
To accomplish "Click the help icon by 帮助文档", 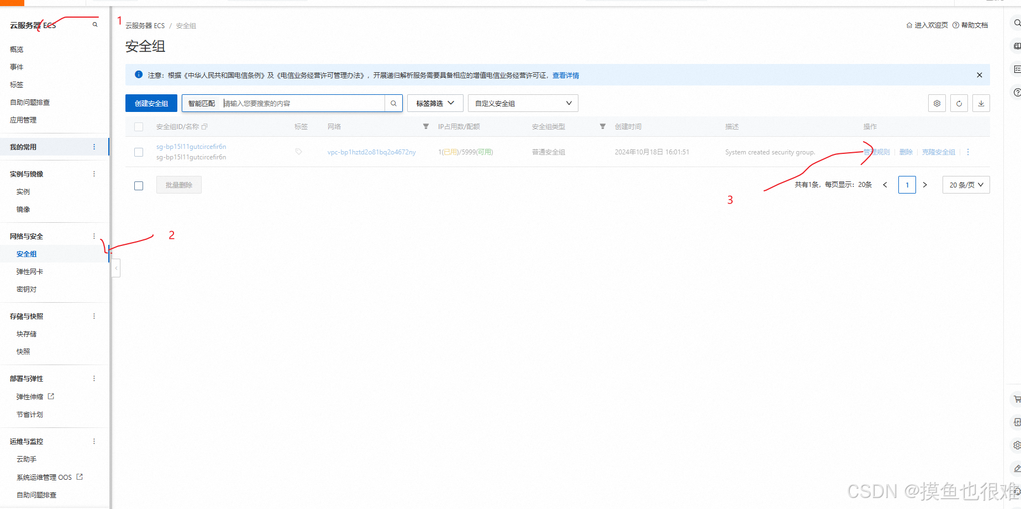I will pyautogui.click(x=956, y=25).
